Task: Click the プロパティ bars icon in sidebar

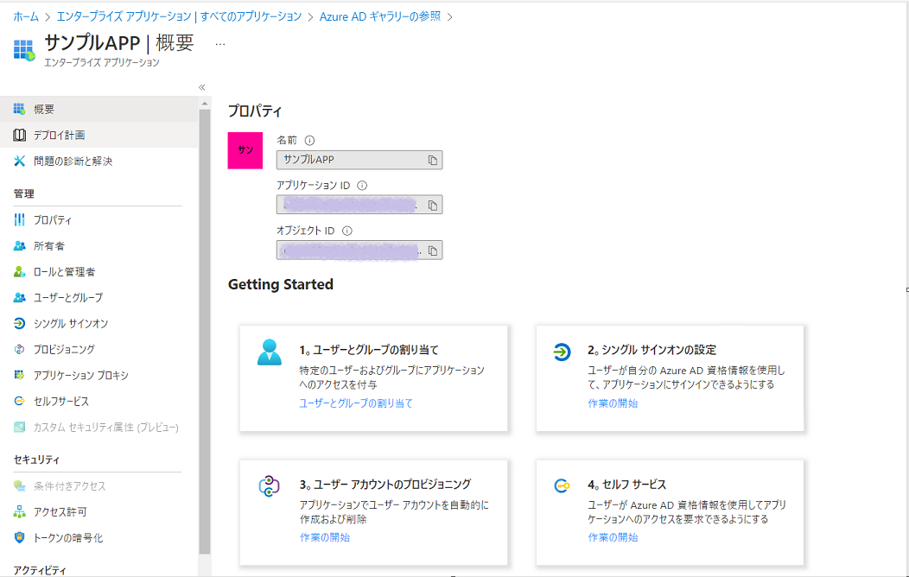Action: [x=19, y=220]
